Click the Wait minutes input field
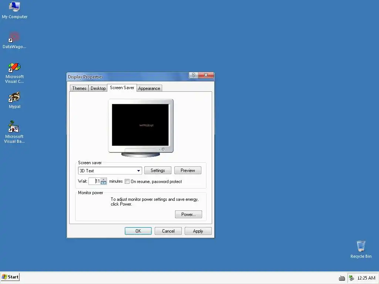379x284 pixels. [95, 181]
